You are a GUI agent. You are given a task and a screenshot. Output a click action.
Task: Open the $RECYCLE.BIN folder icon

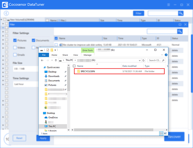click(78, 71)
